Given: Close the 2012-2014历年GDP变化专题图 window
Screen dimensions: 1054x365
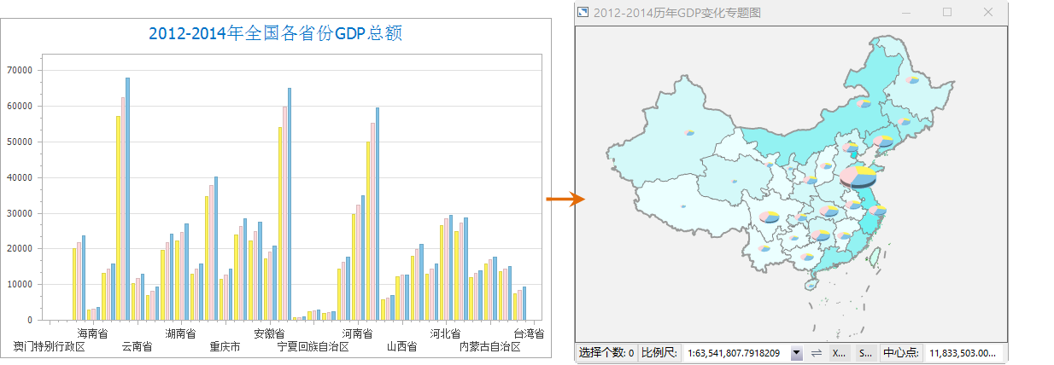Looking at the screenshot, I should 988,12.
